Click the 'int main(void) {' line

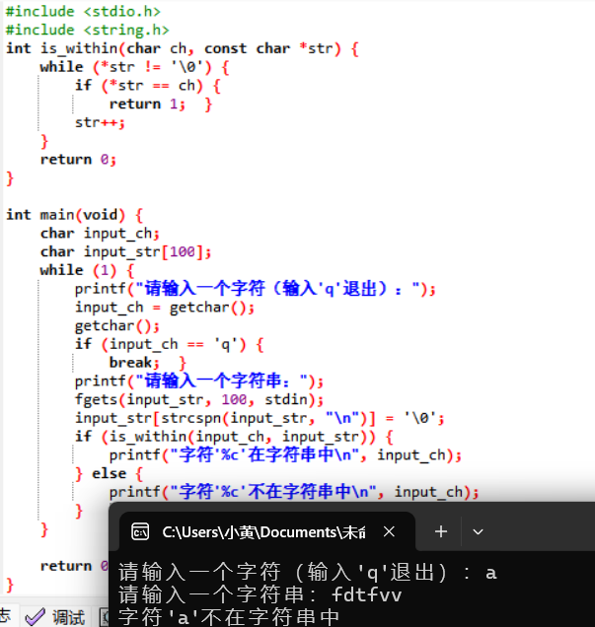coord(74,215)
